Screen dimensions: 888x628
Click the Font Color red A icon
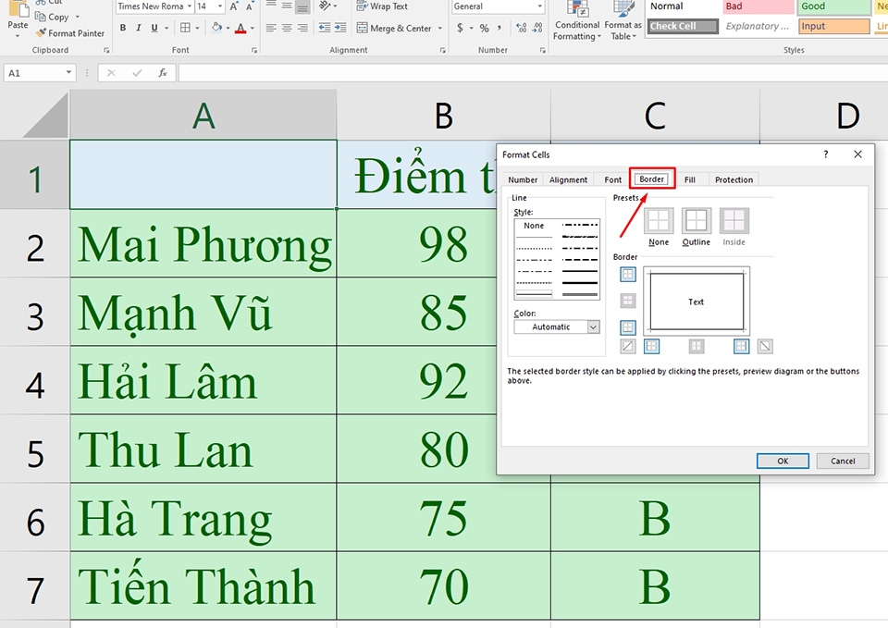pyautogui.click(x=240, y=28)
